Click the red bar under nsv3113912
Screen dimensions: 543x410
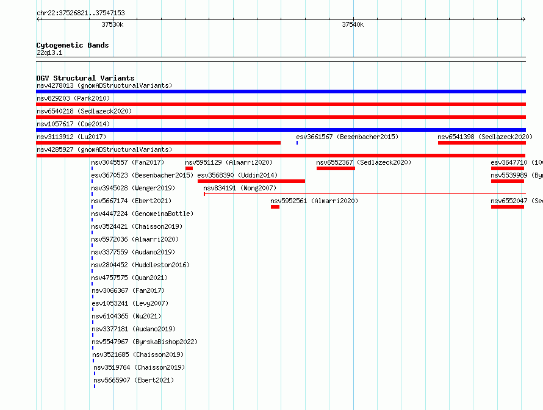click(158, 143)
